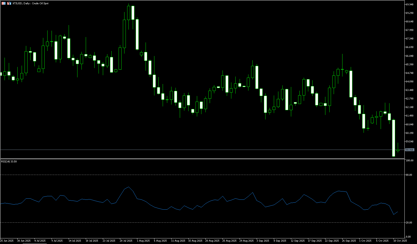Screen dimensions: 417x244
Task: Click the 3 Sep 2025 date label
Action: coord(263,241)
